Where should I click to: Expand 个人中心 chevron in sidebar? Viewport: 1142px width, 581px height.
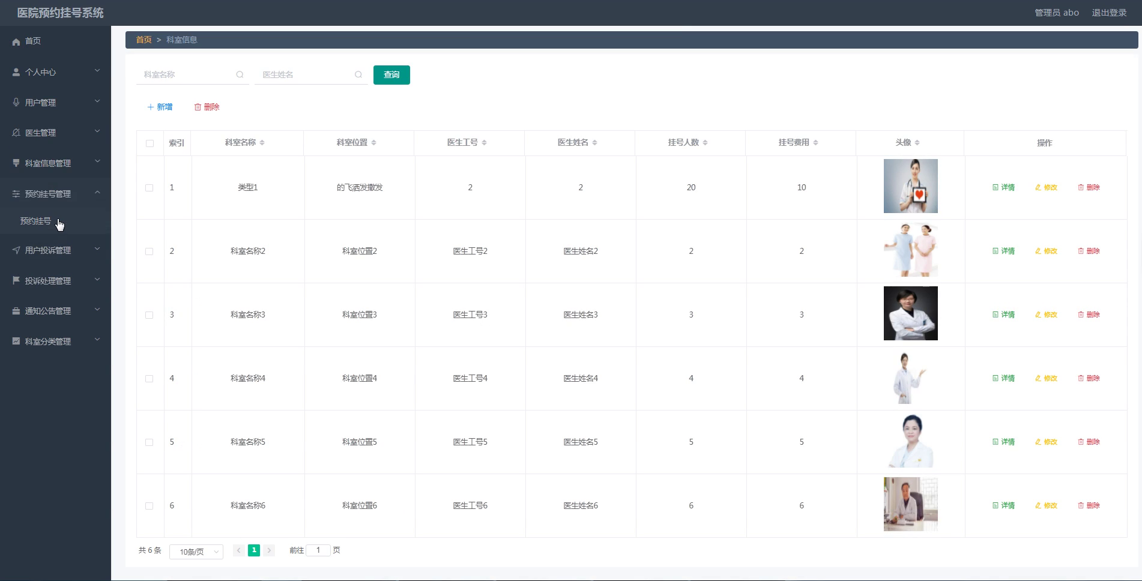97,71
